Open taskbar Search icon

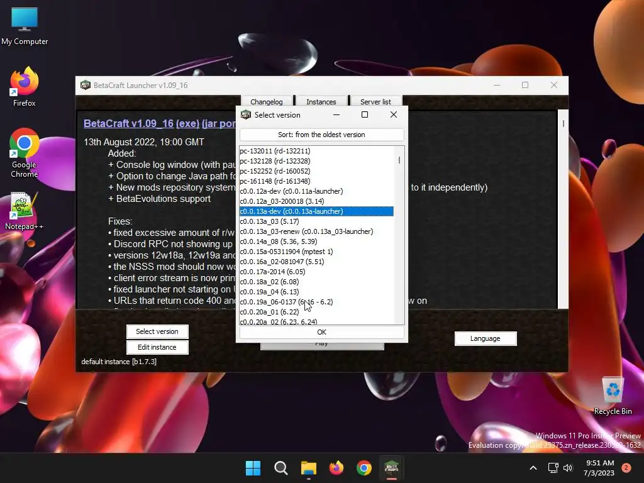[x=281, y=468]
